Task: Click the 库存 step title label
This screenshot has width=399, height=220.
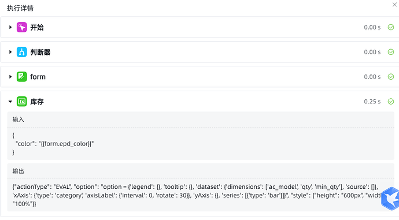Action: point(37,102)
